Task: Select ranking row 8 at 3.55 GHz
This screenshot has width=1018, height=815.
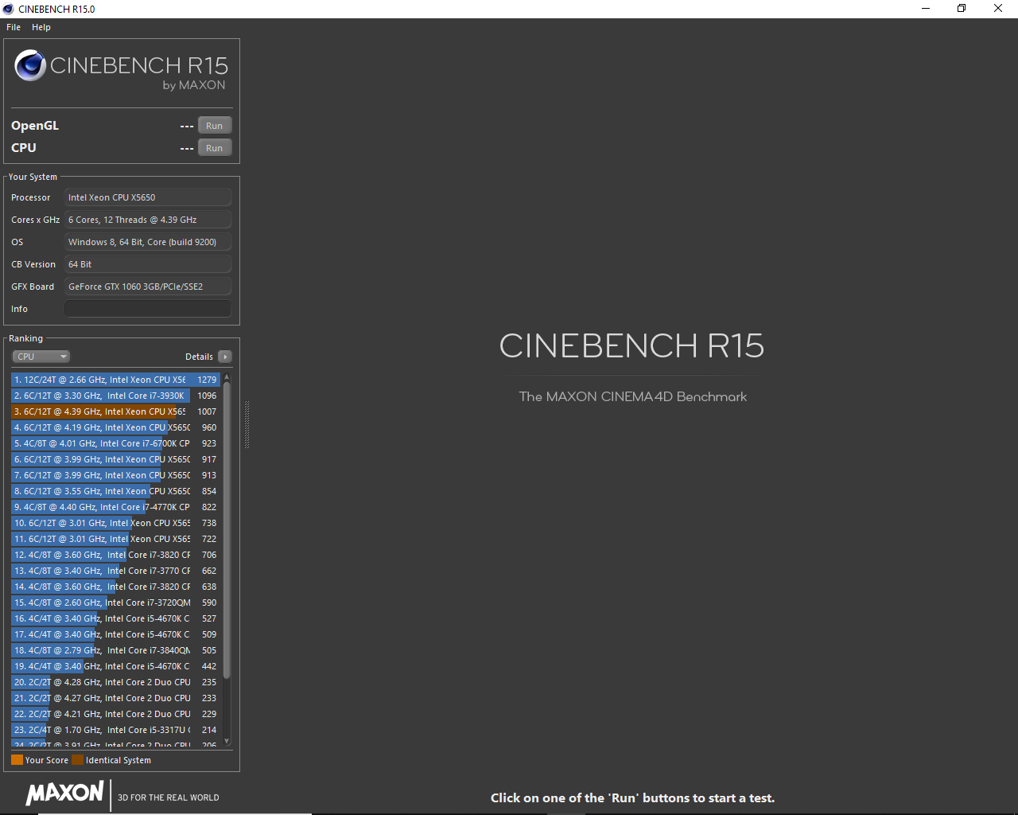Action: tap(116, 491)
